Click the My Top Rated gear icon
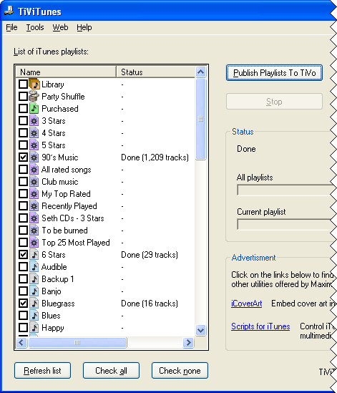Screen dimensions: 337x393 point(34,194)
